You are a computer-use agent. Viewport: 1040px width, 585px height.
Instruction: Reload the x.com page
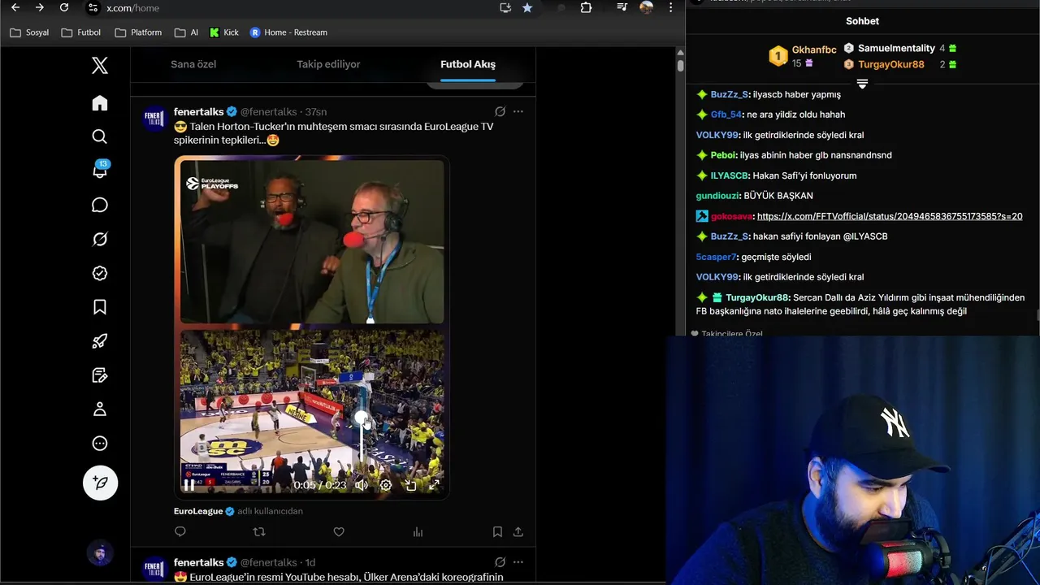coord(64,7)
